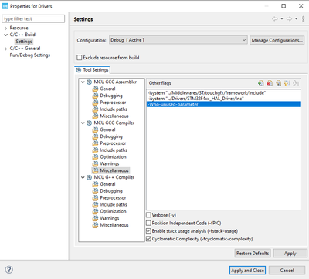Click Restore Defaults button

click(x=253, y=254)
